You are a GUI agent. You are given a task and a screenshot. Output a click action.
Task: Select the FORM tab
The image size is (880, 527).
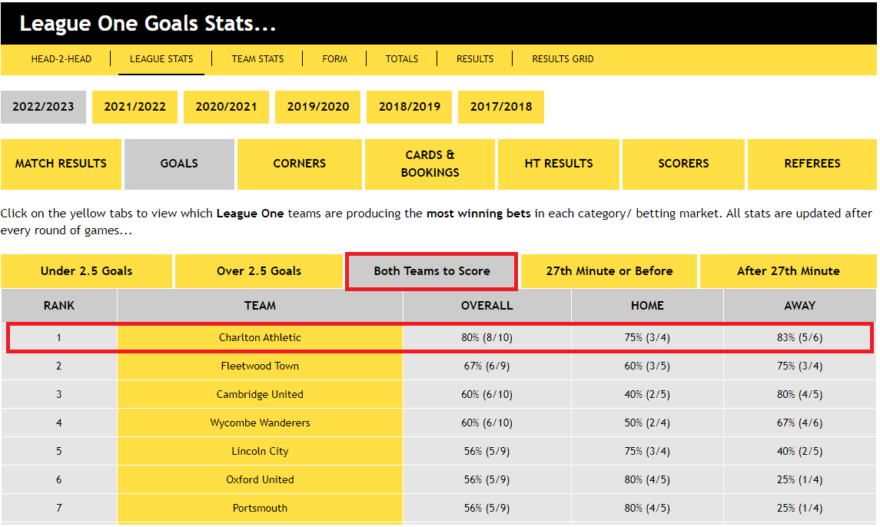pyautogui.click(x=335, y=58)
